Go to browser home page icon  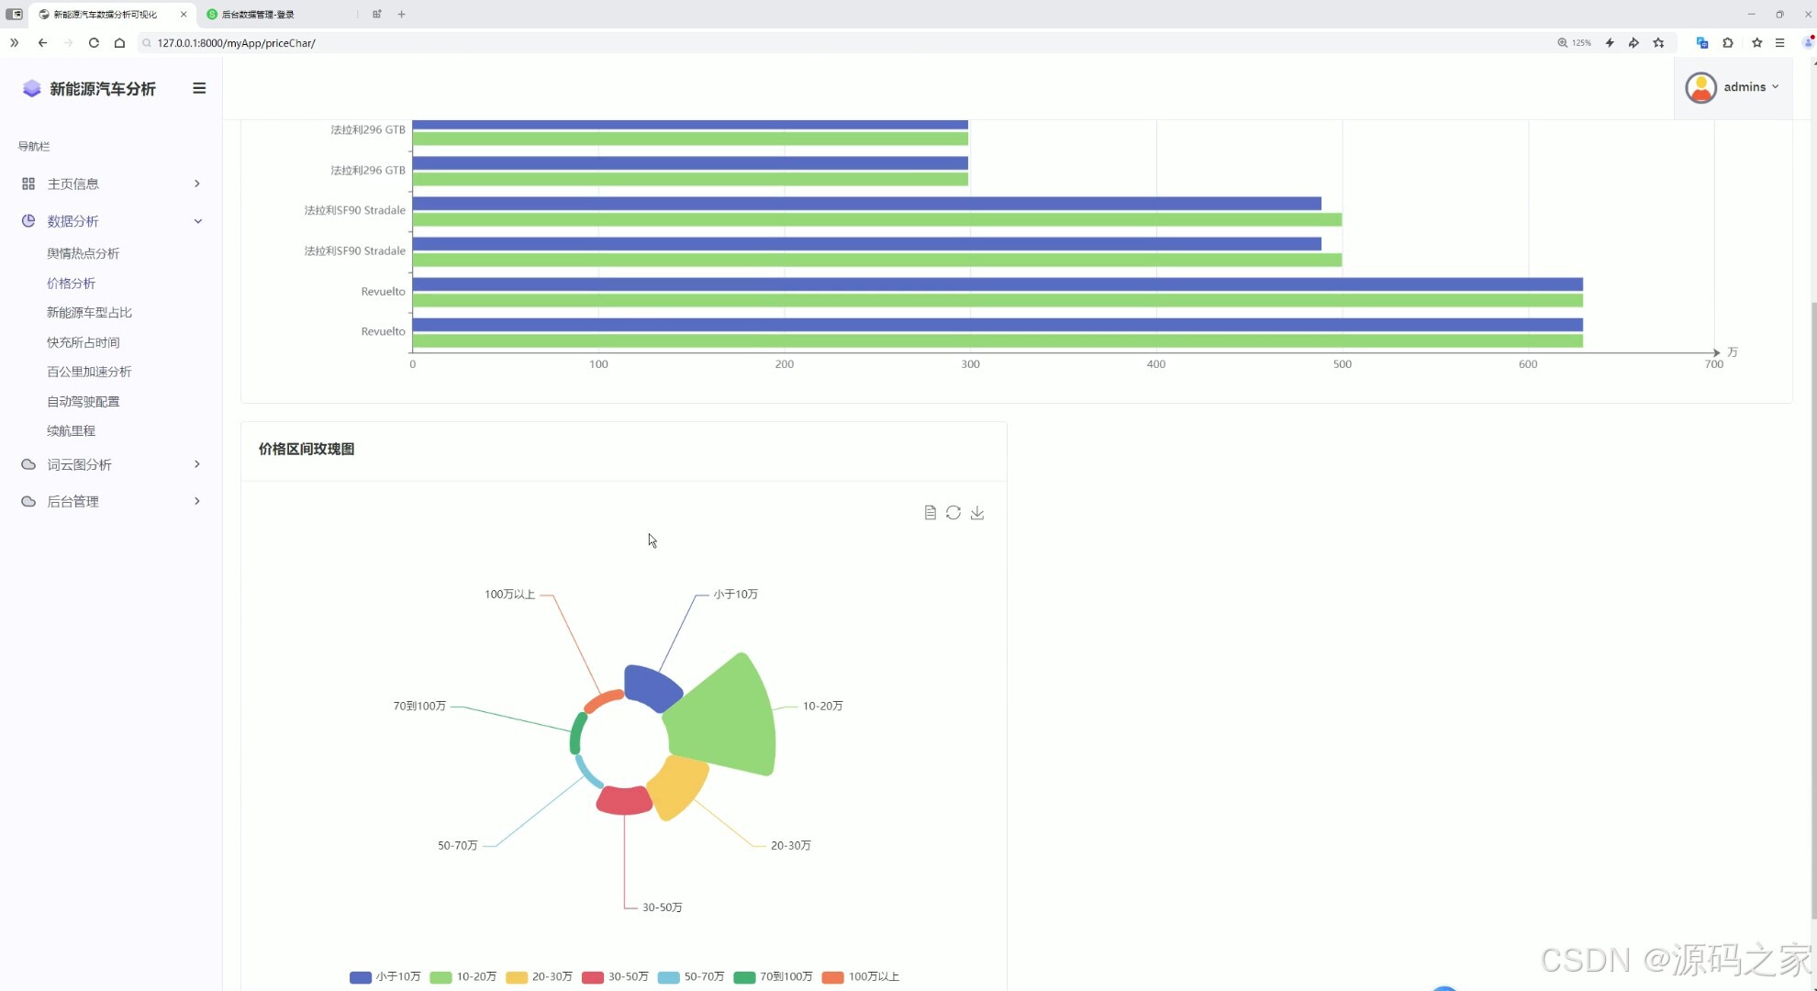pos(119,43)
